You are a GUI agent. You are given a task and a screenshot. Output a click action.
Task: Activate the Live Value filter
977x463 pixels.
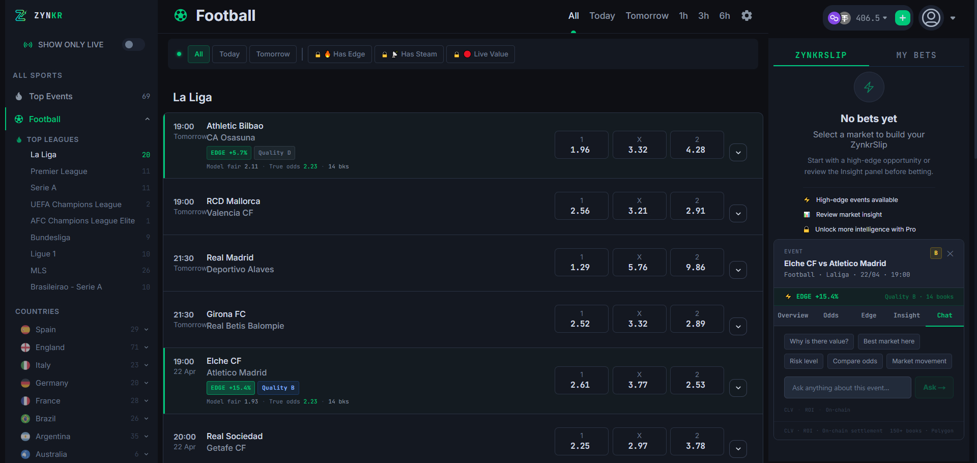coord(480,54)
